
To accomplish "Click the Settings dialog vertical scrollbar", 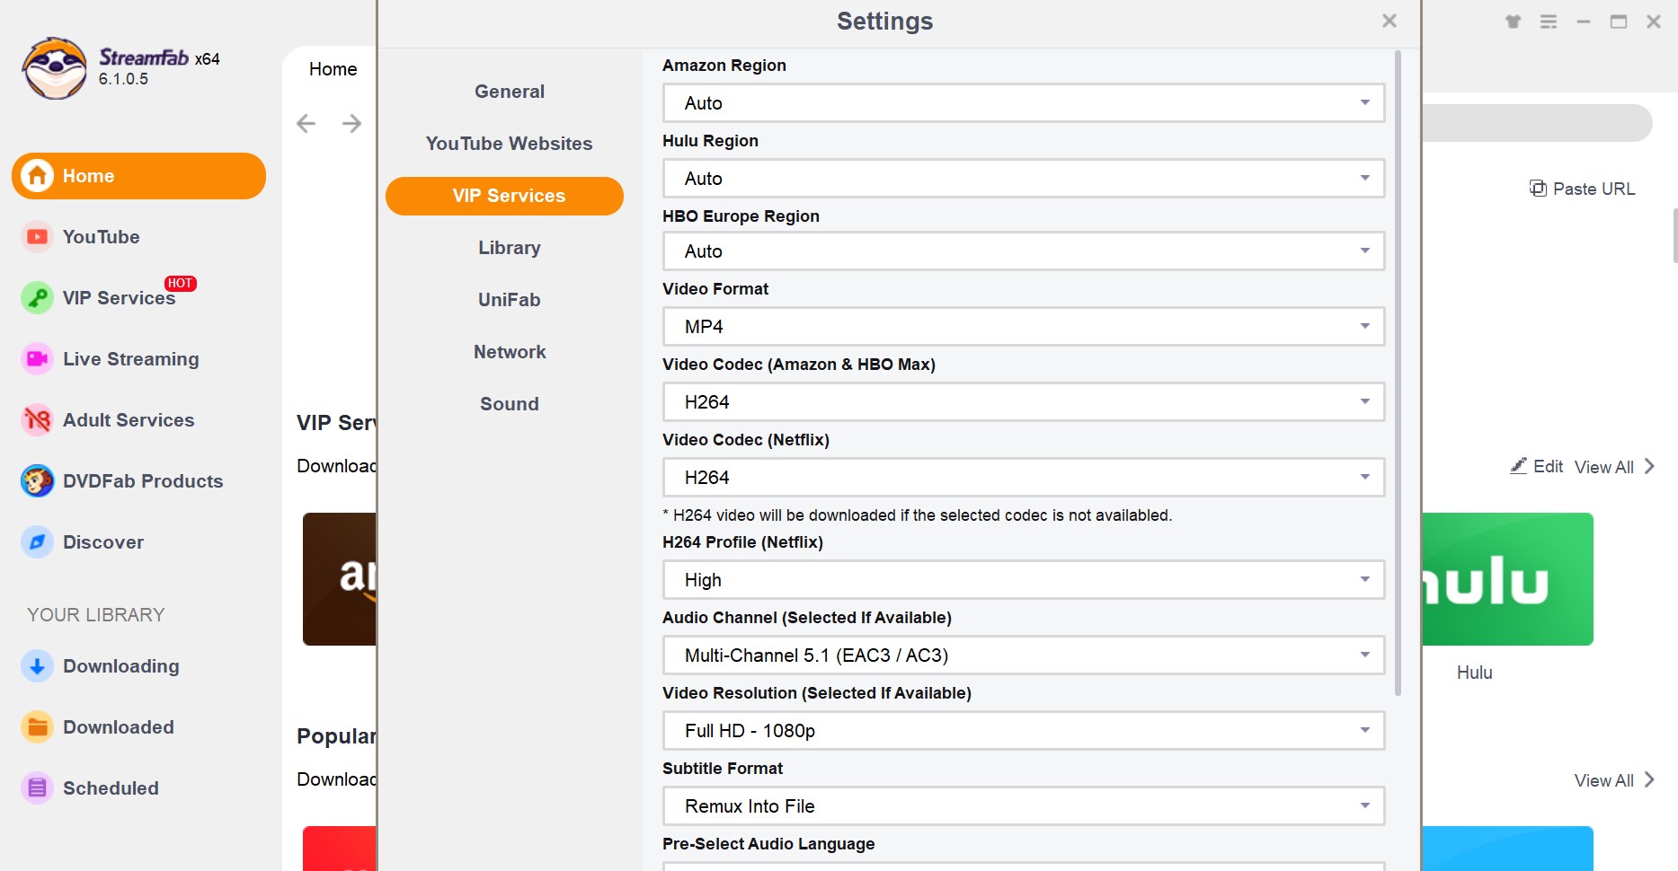I will pos(1398,373).
